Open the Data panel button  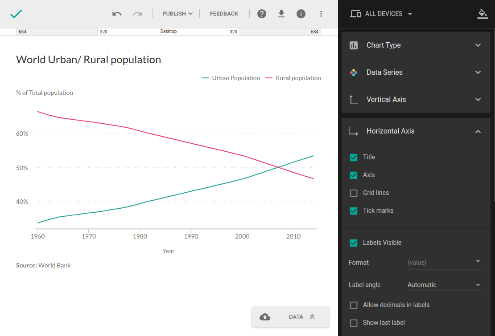(303, 317)
